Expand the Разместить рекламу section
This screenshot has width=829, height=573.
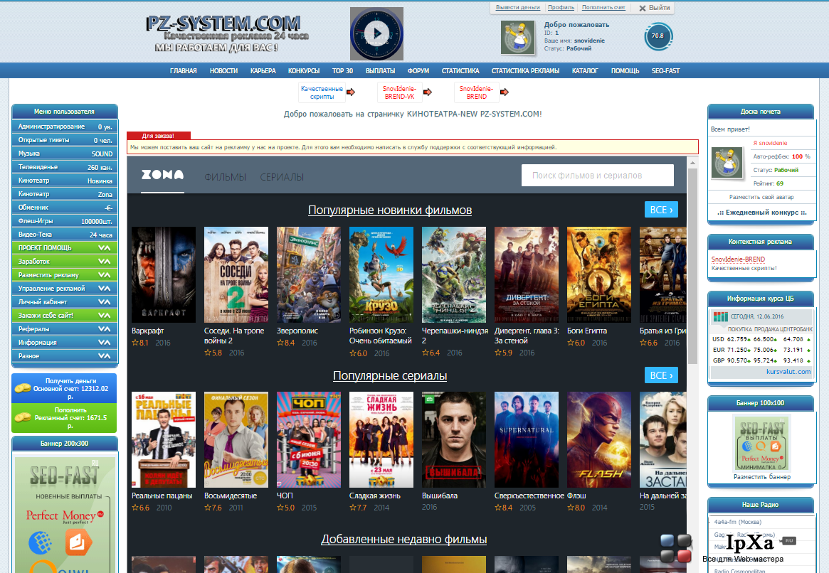65,274
